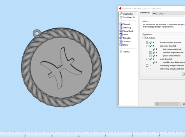Screen dimensions: 185x138
Task: Go to the Normals fix step
Action: pos(125,24)
